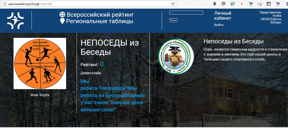This screenshot has width=288, height=128.
Task: Click the Поиск button
Action: pos(173,20)
